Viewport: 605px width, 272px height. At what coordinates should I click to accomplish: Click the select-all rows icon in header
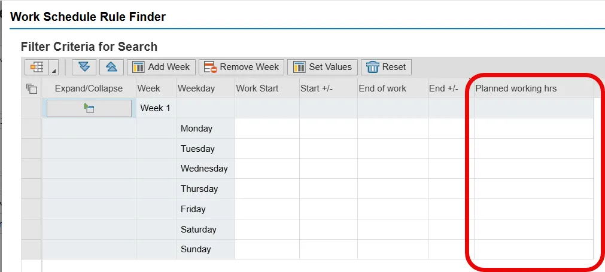click(x=32, y=88)
